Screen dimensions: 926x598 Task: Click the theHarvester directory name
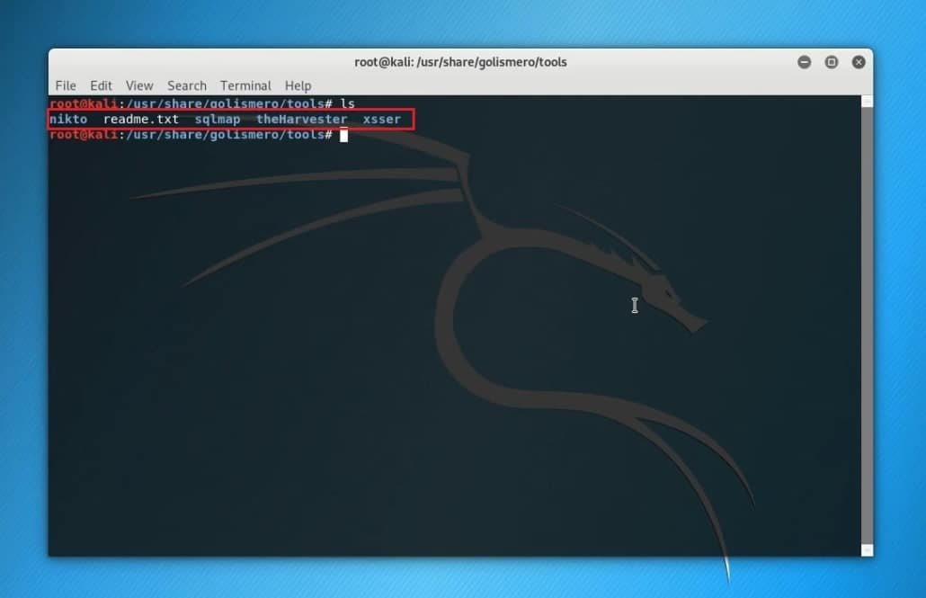pyautogui.click(x=302, y=120)
